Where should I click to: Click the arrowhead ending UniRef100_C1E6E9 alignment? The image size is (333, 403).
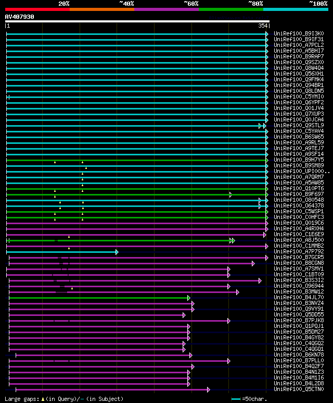pos(265,235)
